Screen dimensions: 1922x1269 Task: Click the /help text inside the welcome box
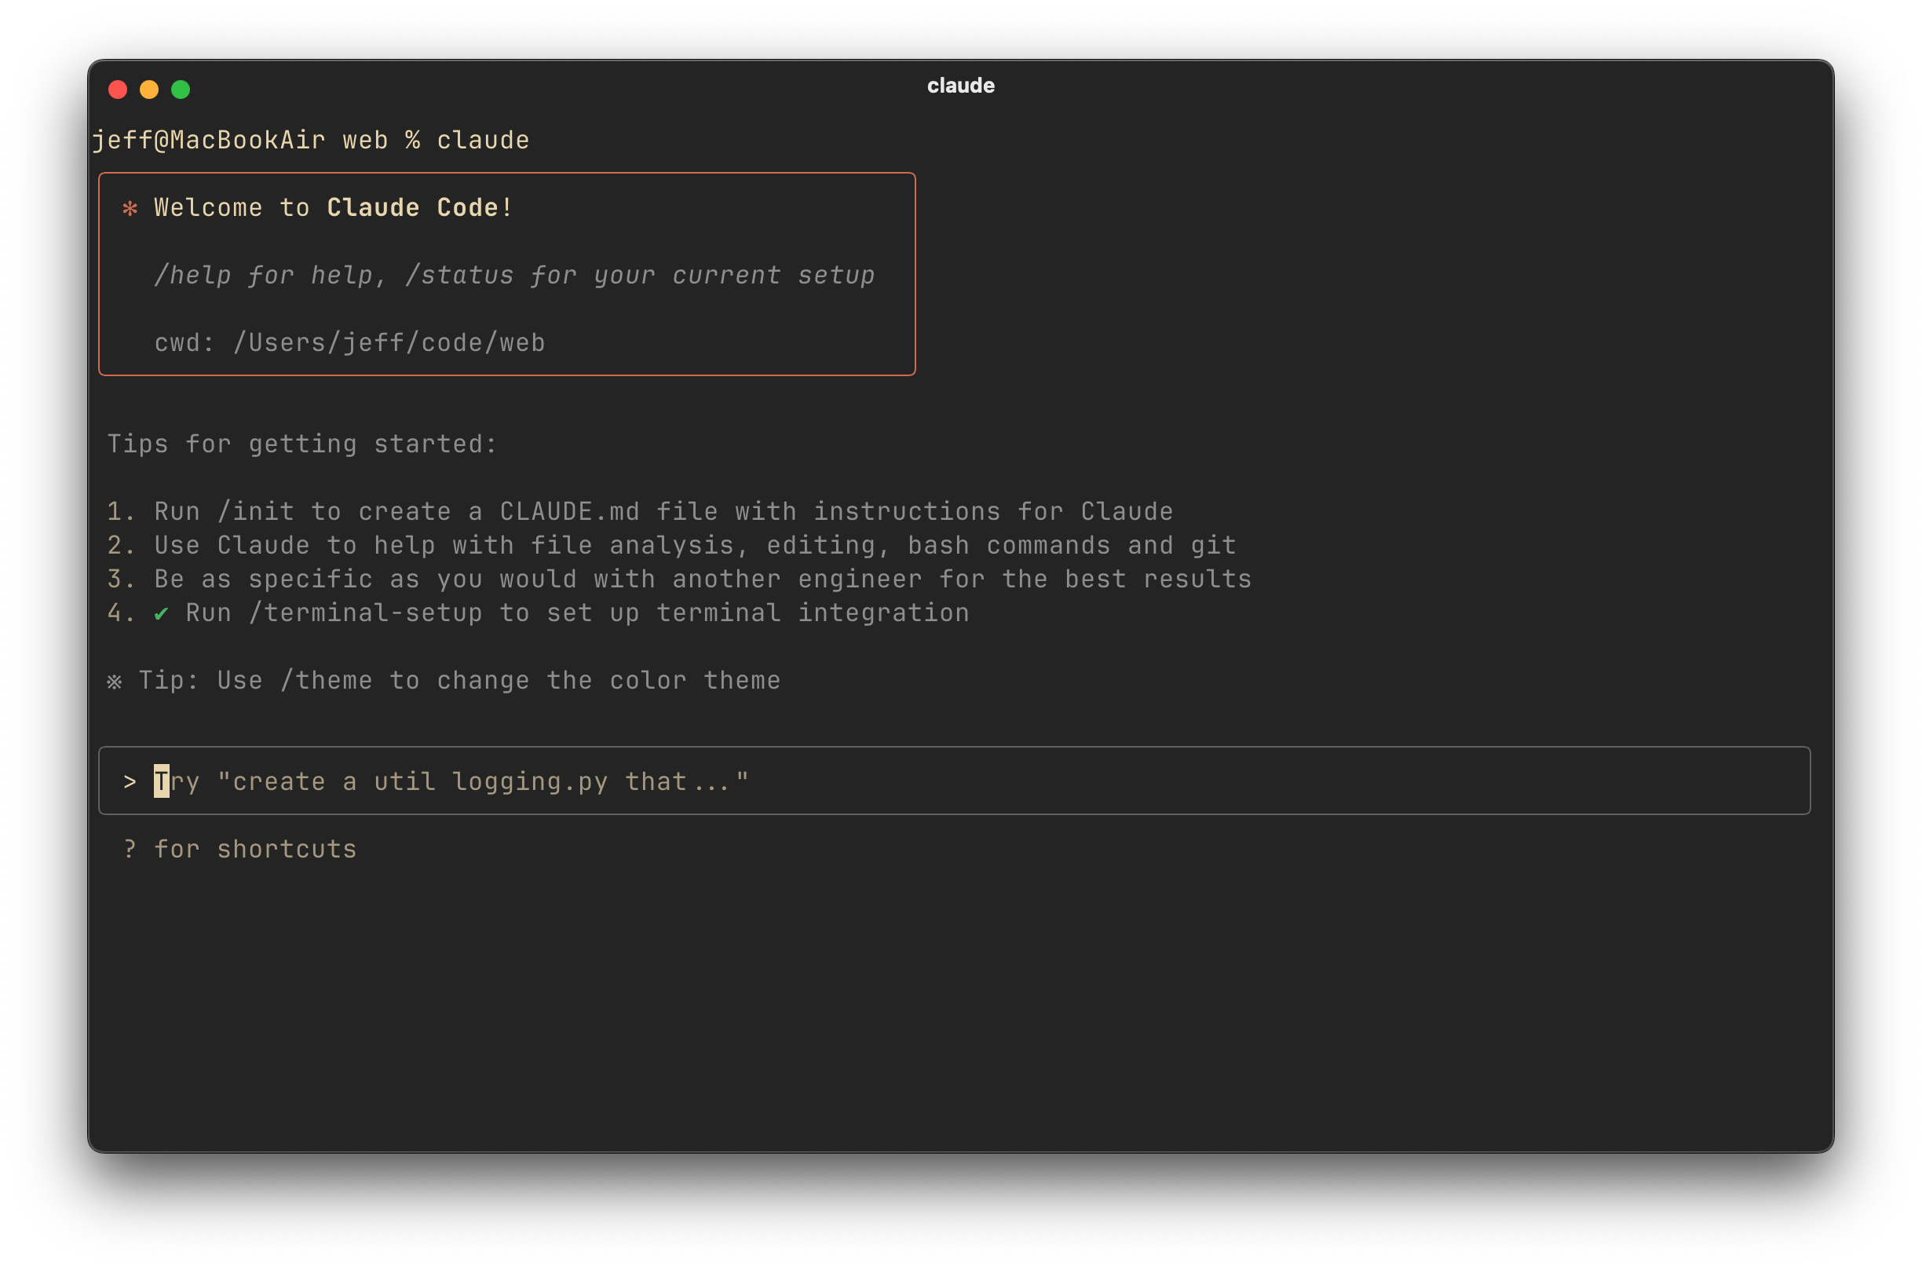(192, 274)
